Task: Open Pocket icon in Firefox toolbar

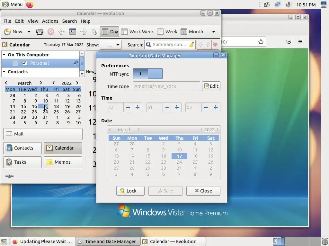Action: (x=289, y=42)
